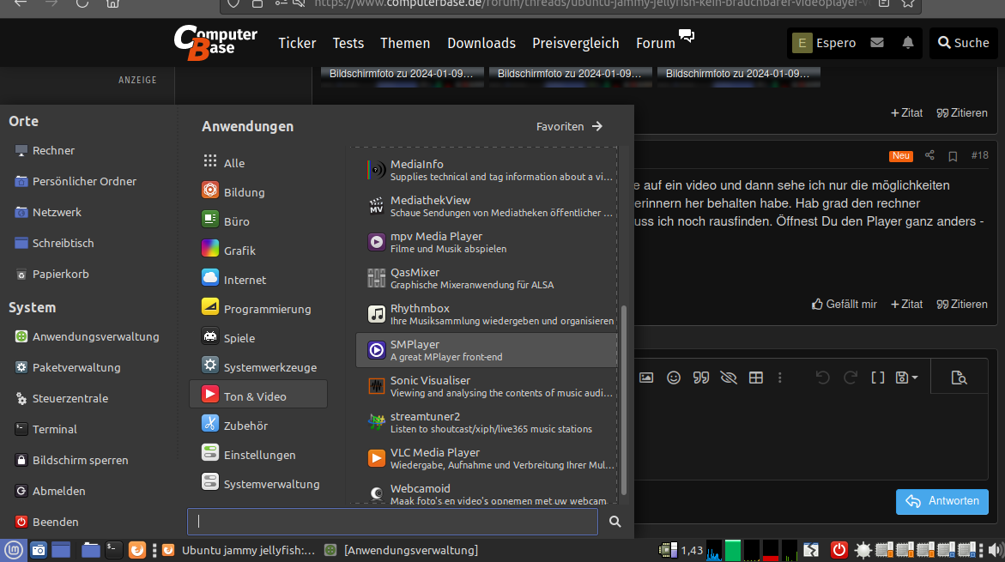Open the Grafik category
Viewport: 1005px width, 562px height.
click(258, 250)
